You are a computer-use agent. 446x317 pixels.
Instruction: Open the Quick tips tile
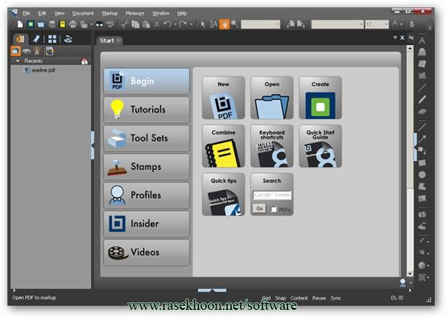point(223,194)
